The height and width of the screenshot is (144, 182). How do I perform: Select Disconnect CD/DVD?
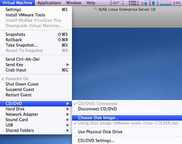[x=127, y=109]
